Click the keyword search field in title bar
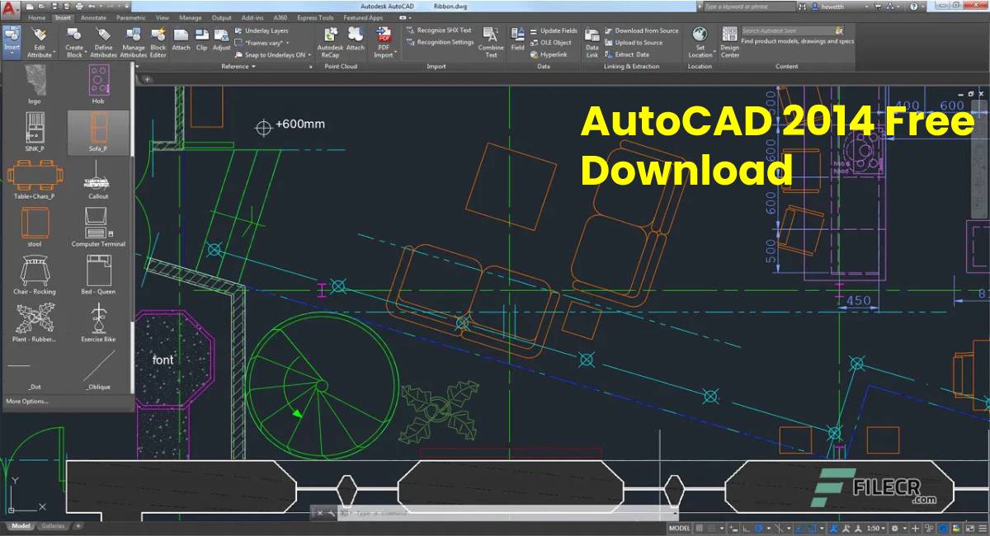Image resolution: width=990 pixels, height=536 pixels. [749, 7]
